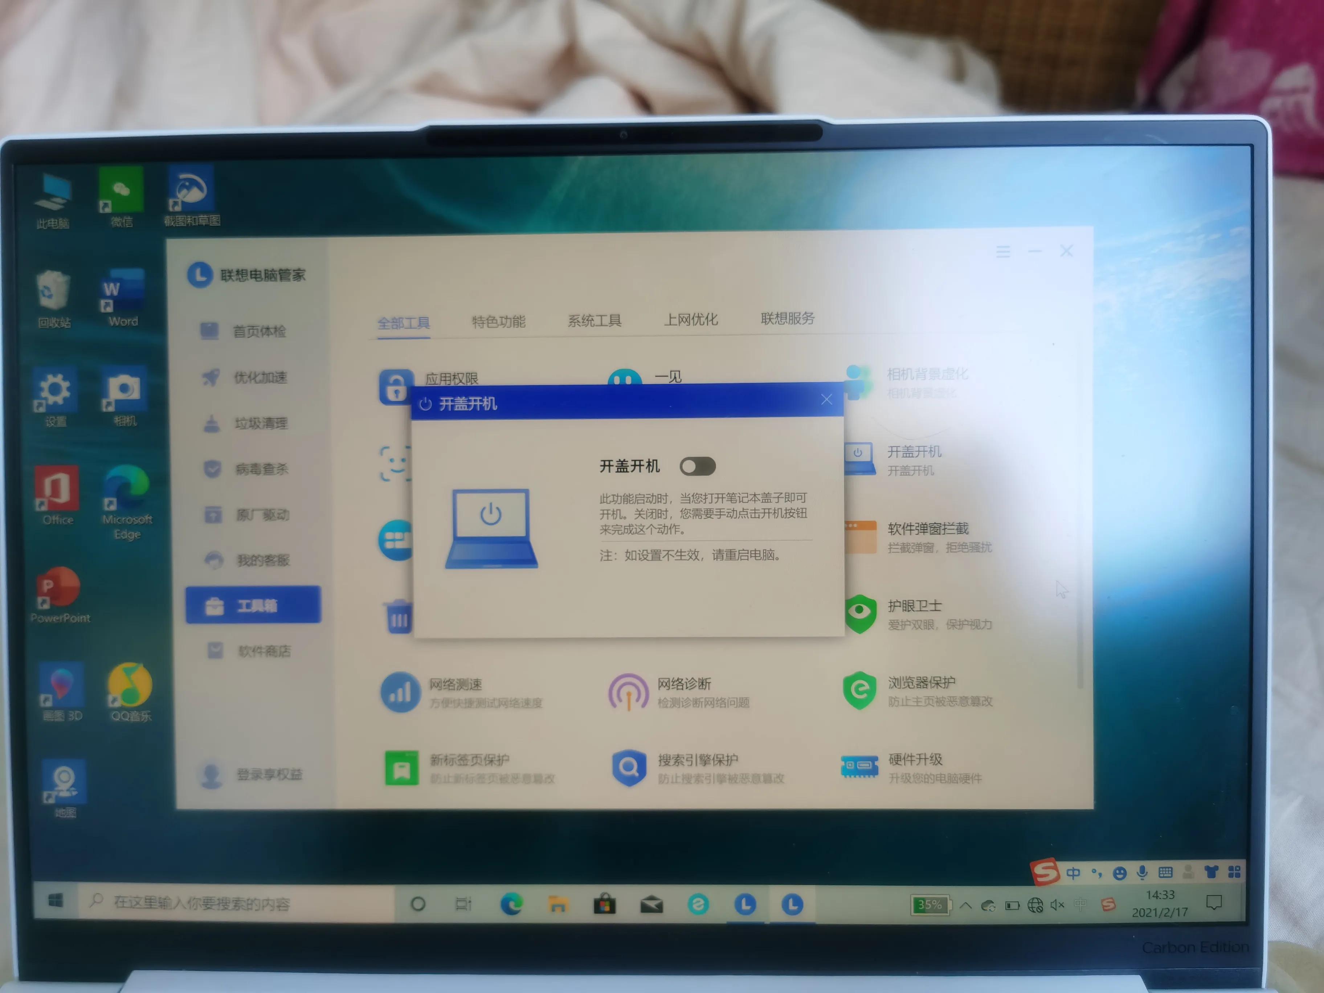
Task: Switch to the 特色功能 tab
Action: [x=499, y=322]
